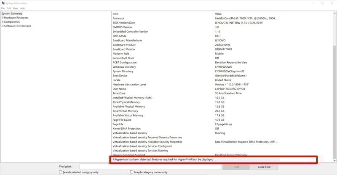The image size is (337, 175).
Task: Select System Summary in the tree
Action: (12, 13)
